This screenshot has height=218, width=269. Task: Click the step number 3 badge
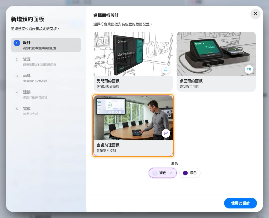[x=17, y=76]
